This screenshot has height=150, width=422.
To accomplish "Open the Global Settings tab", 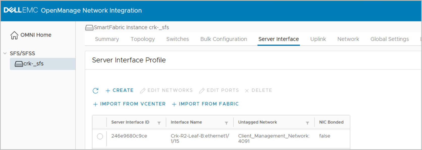I will coord(389,39).
